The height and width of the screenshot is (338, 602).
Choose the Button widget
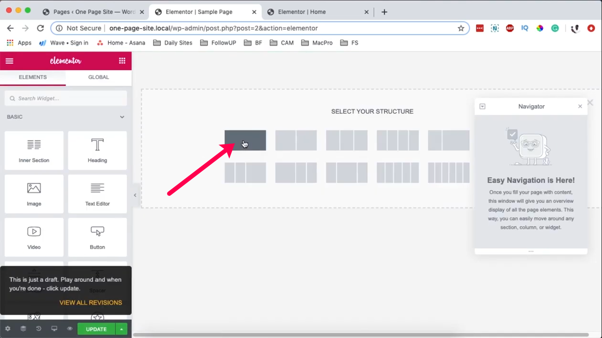[97, 237]
